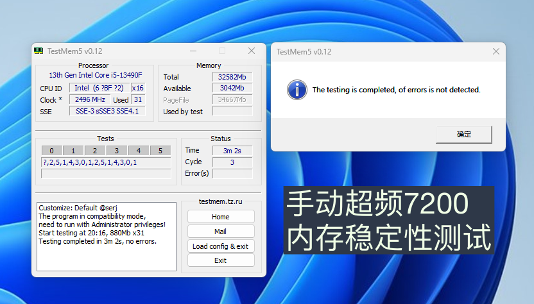Click the processor name 13th Gen Intel Core i5-13490F
The image size is (534, 304).
coord(96,75)
